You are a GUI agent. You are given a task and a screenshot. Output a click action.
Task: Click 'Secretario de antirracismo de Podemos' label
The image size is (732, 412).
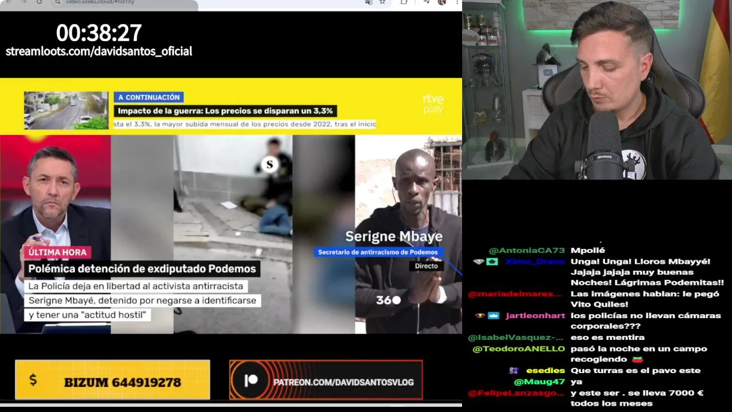(x=378, y=252)
